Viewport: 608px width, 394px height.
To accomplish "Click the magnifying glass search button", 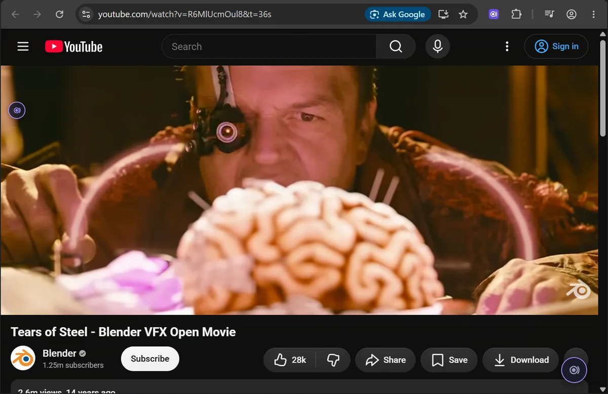I will click(x=396, y=47).
